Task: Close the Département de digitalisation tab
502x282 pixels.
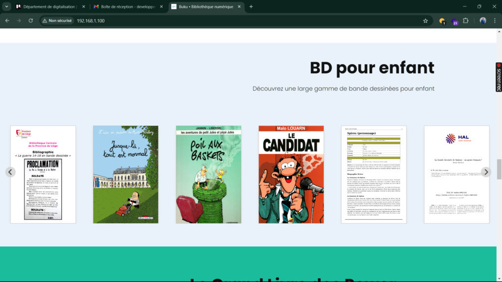Action: 83,6
